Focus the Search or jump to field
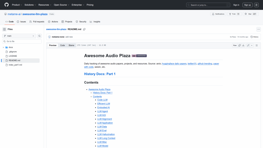 (208, 5)
